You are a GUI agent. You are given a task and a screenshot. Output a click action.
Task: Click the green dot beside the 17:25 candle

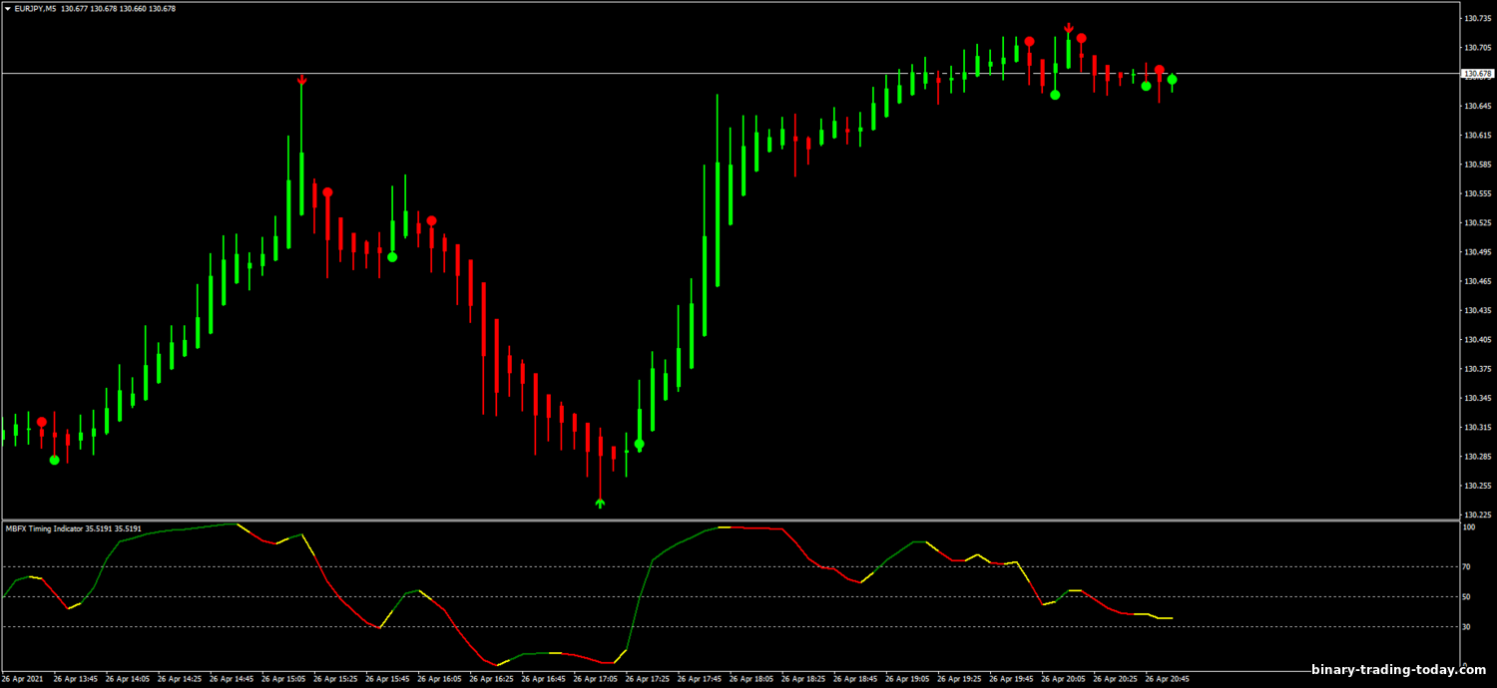click(x=639, y=444)
